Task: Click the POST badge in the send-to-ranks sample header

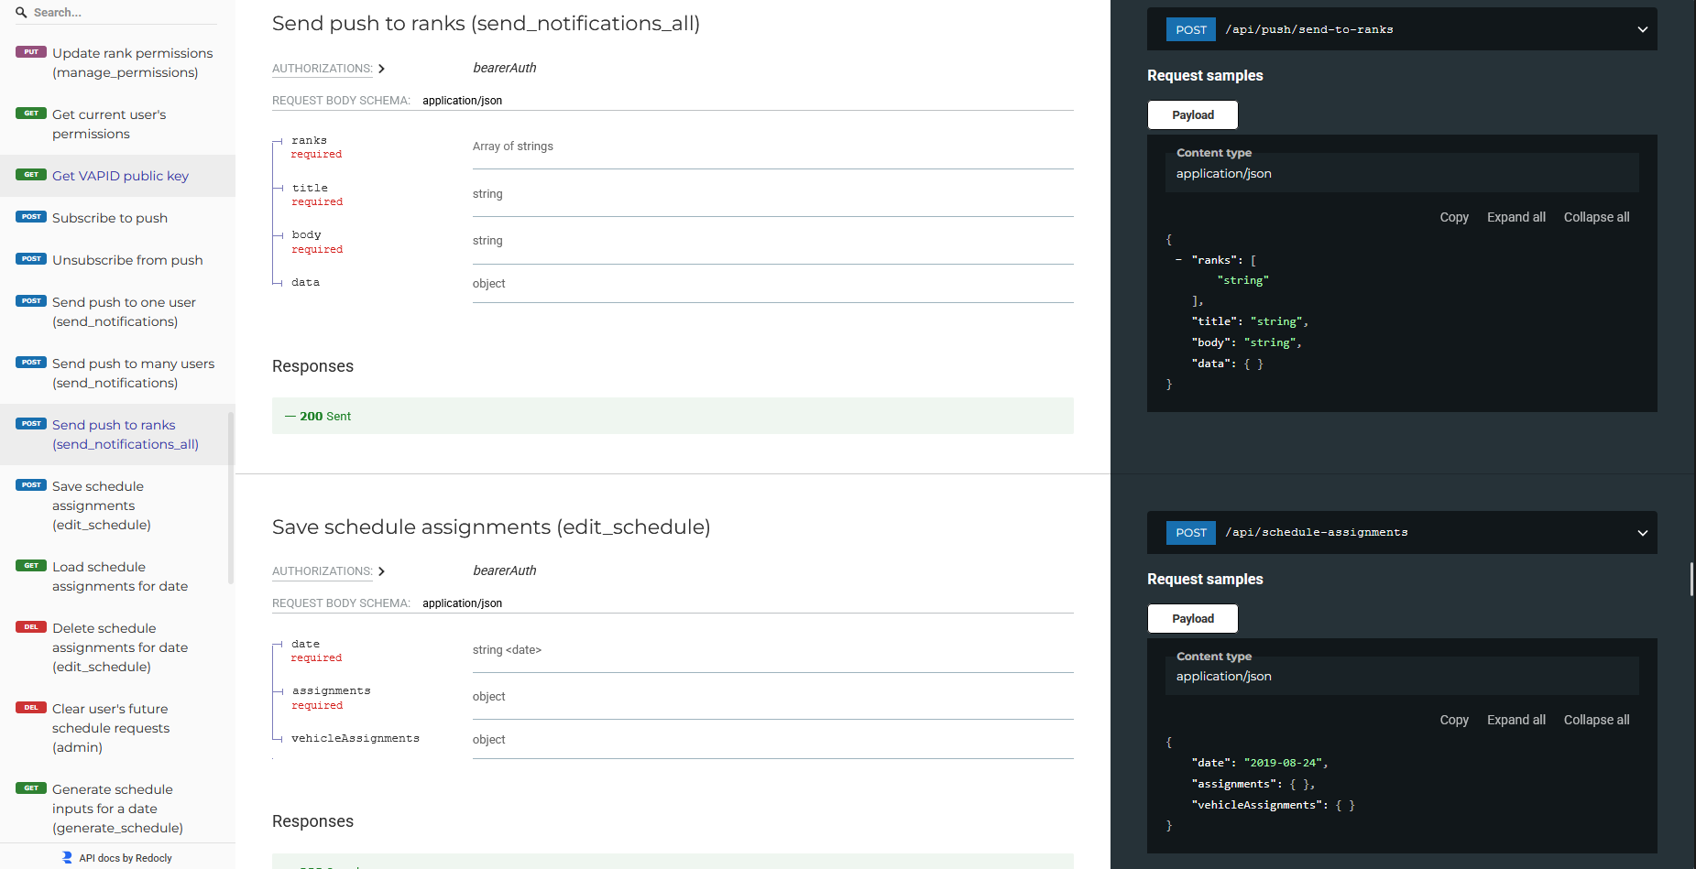Action: [1190, 28]
